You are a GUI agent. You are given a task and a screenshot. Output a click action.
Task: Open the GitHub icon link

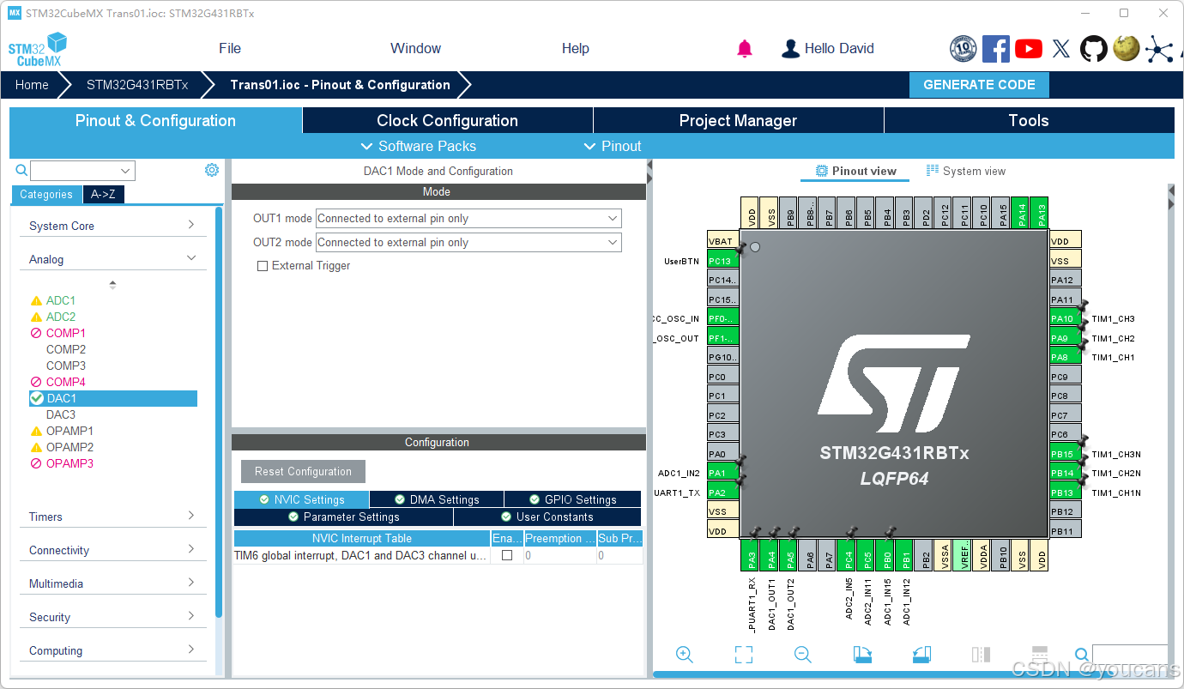1093,49
